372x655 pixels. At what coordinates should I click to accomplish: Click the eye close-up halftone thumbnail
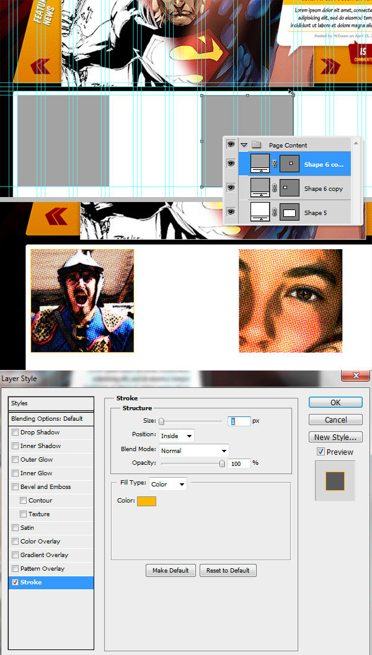click(291, 301)
